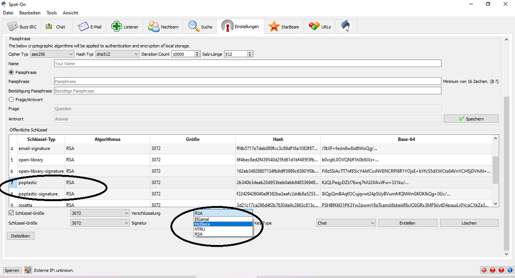This screenshot has height=278, width=515.
Task: Click the Poptastic colorful grid status icon
Action: (x=28, y=270)
